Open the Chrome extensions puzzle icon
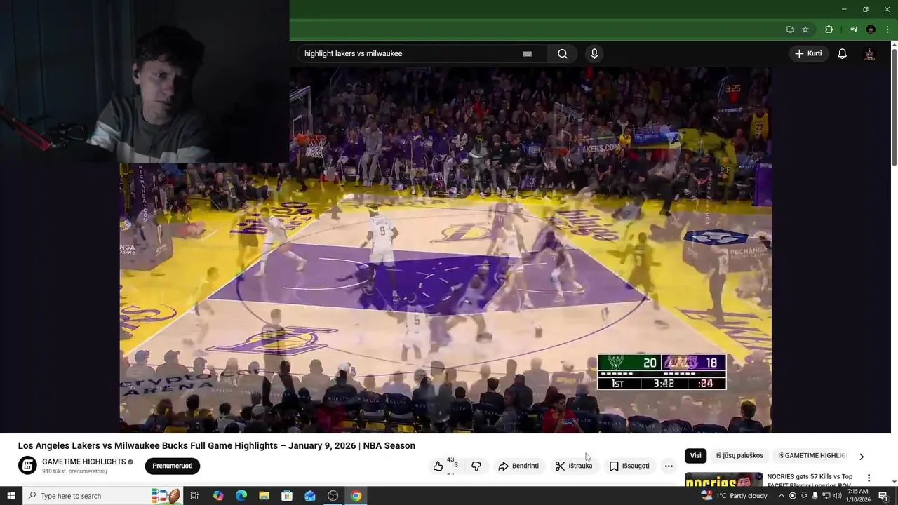 coord(829,29)
